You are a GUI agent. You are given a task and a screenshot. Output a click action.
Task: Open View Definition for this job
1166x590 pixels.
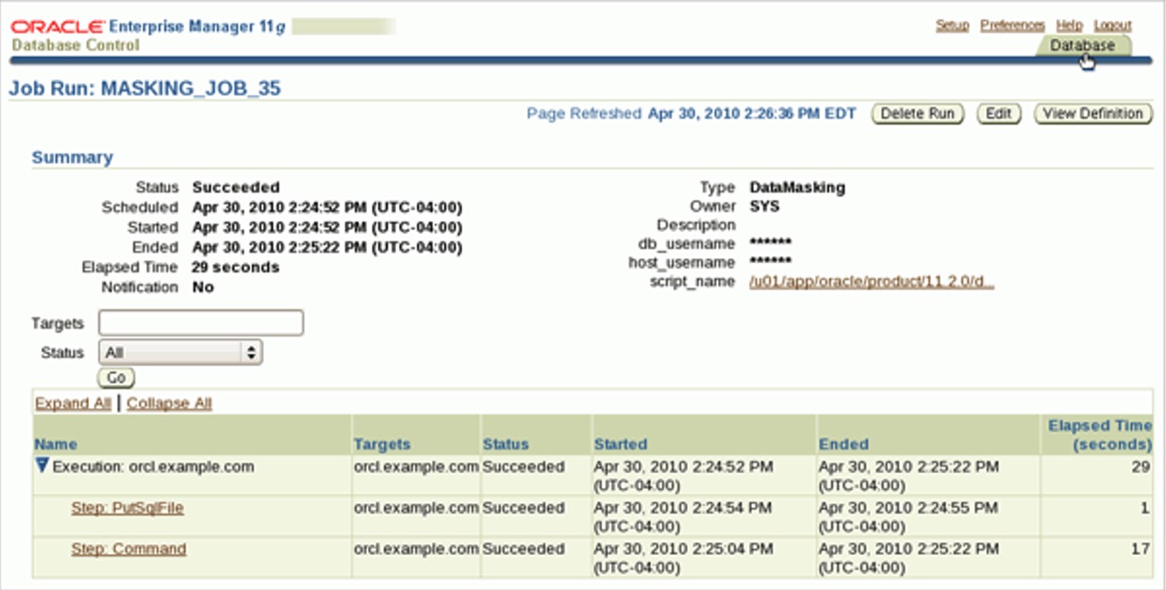pyautogui.click(x=1092, y=114)
